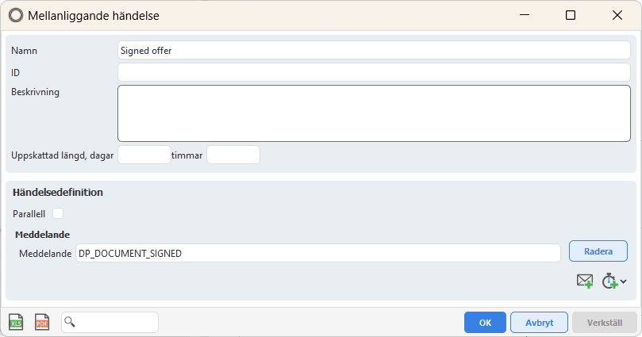
Task: Expand the dropdown arrow beside the stopwatch icon
Action: pos(624,281)
